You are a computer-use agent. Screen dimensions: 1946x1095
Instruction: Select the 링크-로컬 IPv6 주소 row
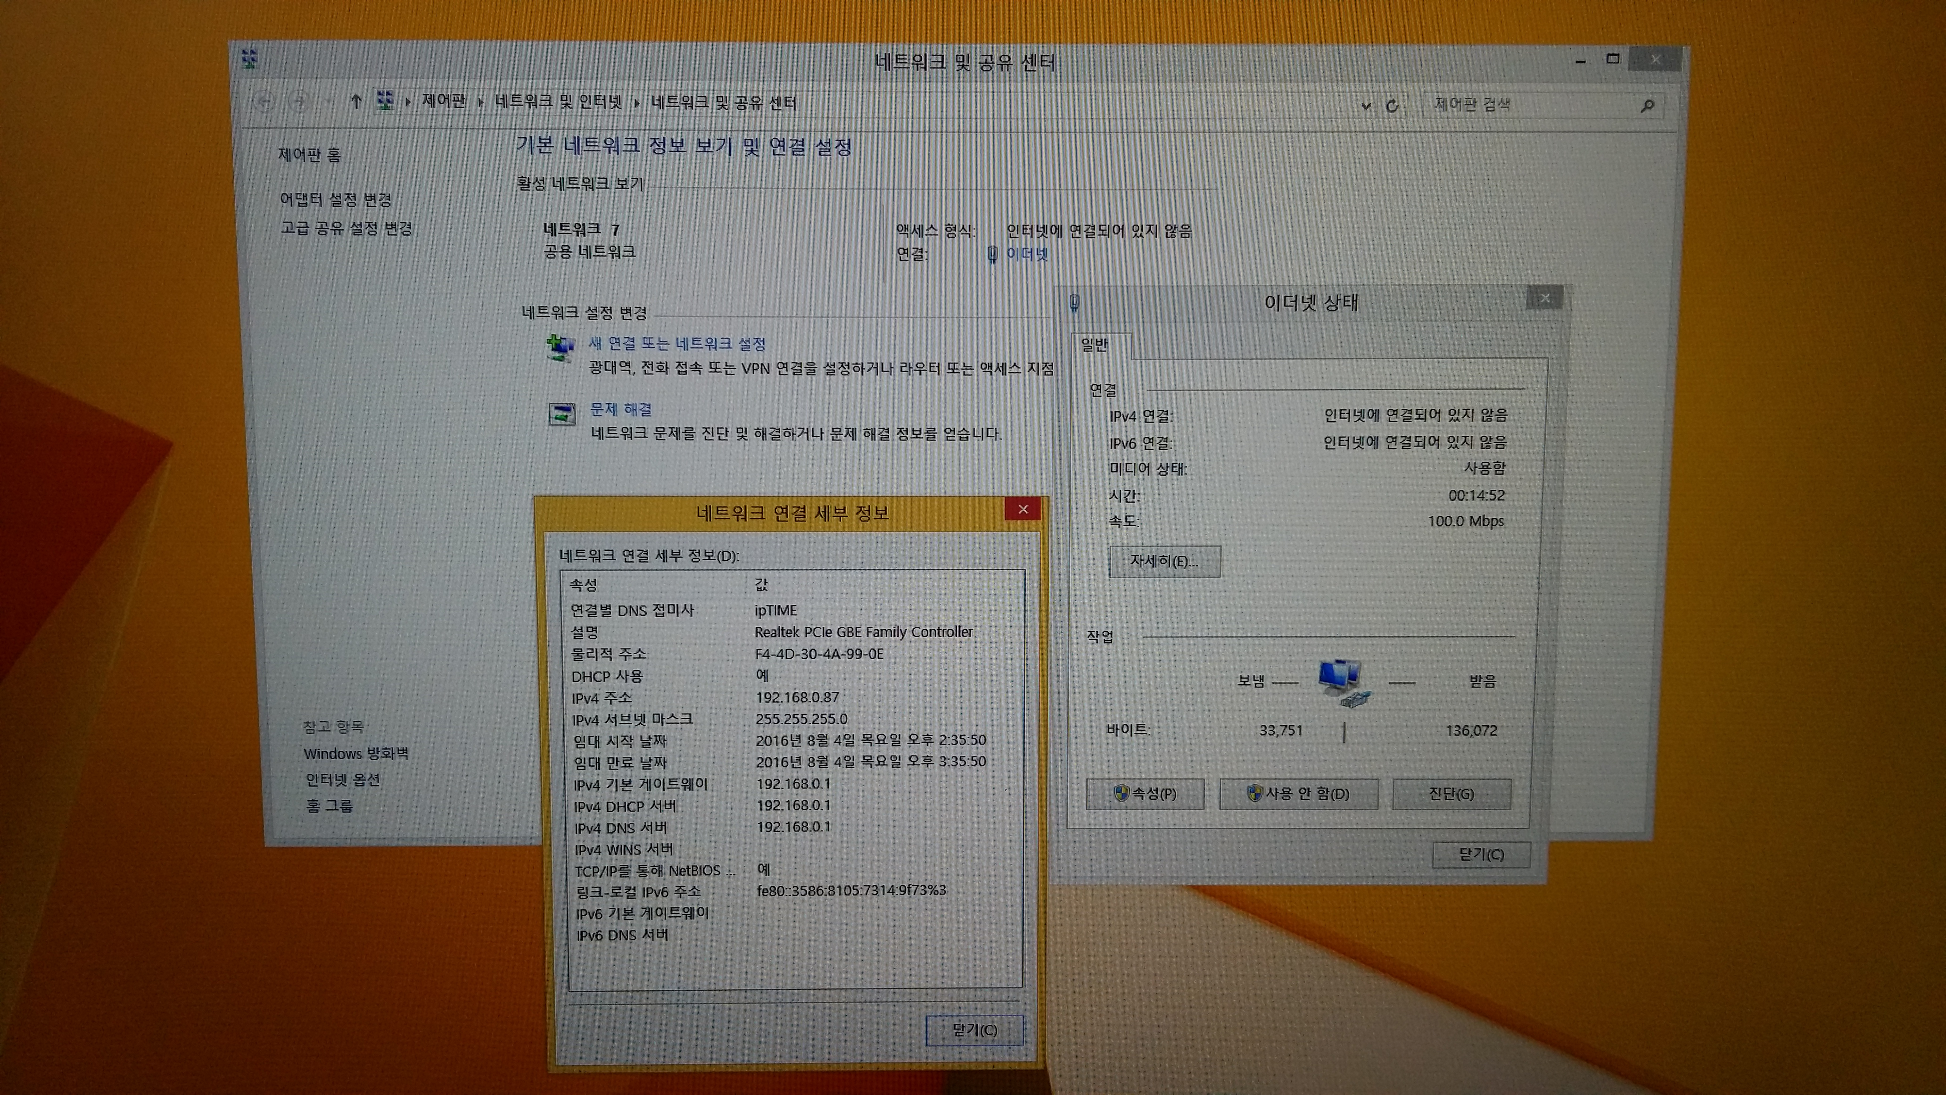(795, 892)
